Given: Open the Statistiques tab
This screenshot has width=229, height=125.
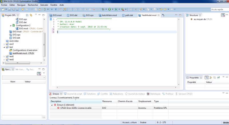Looking at the screenshot, I should click(x=154, y=94).
